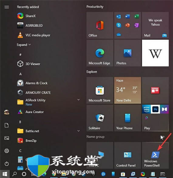Click the B letter header

pyautogui.click(x=20, y=122)
